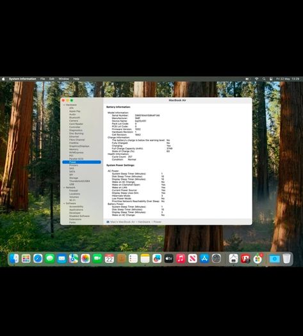Select Thunderbolt/USB4 in the sidebar

79,181
